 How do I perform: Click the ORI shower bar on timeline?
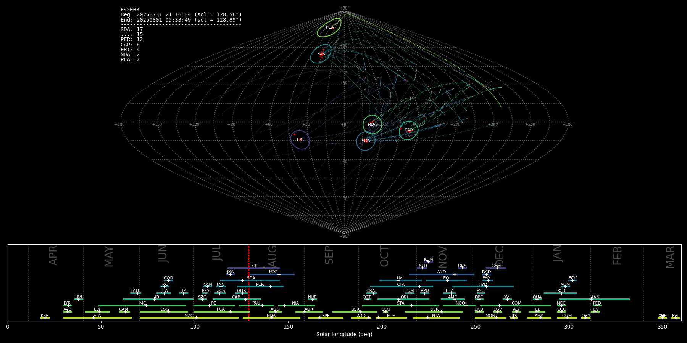(x=403, y=299)
